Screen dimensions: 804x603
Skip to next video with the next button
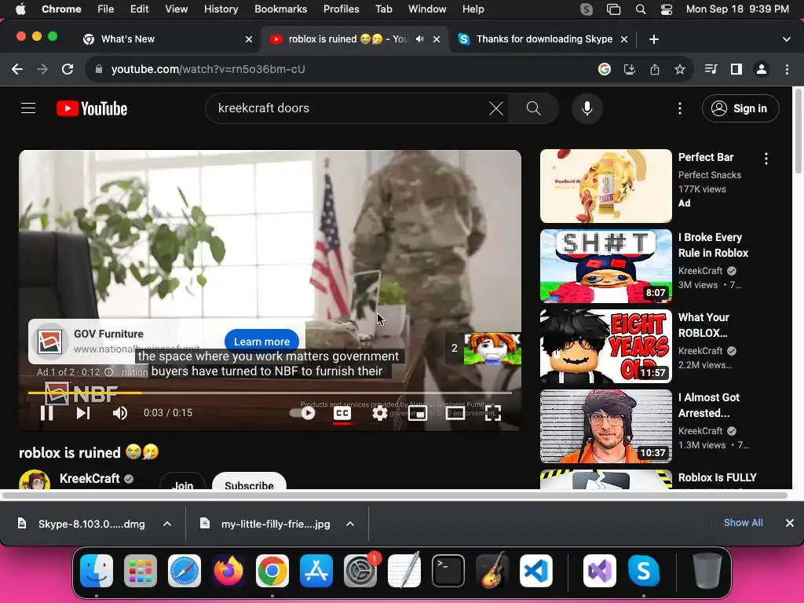tap(83, 413)
